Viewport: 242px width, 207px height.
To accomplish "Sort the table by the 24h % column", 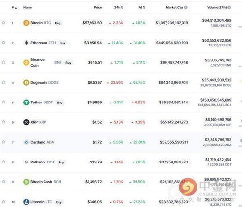I will tap(119, 7).
